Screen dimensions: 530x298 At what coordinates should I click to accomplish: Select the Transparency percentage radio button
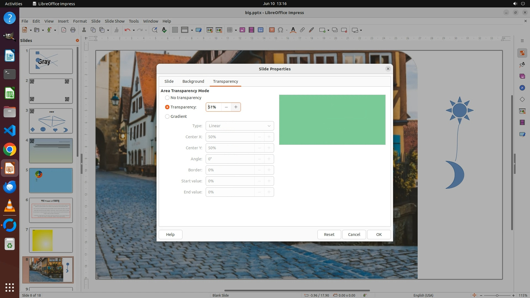pyautogui.click(x=167, y=107)
